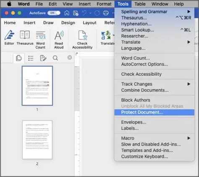Start Read Aloud
Screen dimensions: 199x177
point(59,40)
